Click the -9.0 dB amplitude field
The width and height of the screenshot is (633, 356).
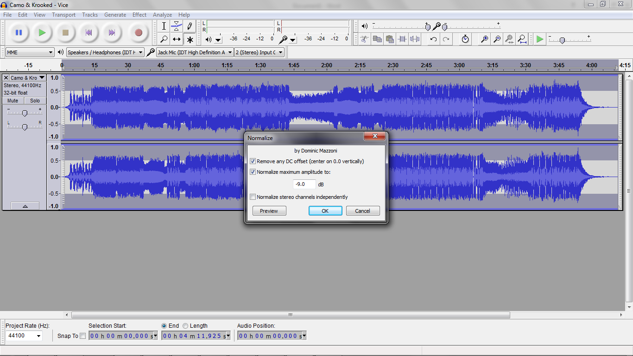pyautogui.click(x=304, y=184)
